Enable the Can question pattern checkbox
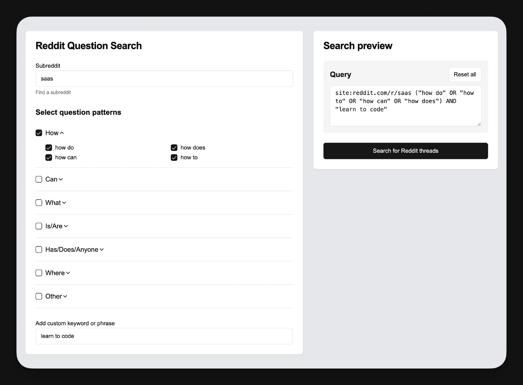 click(x=39, y=179)
